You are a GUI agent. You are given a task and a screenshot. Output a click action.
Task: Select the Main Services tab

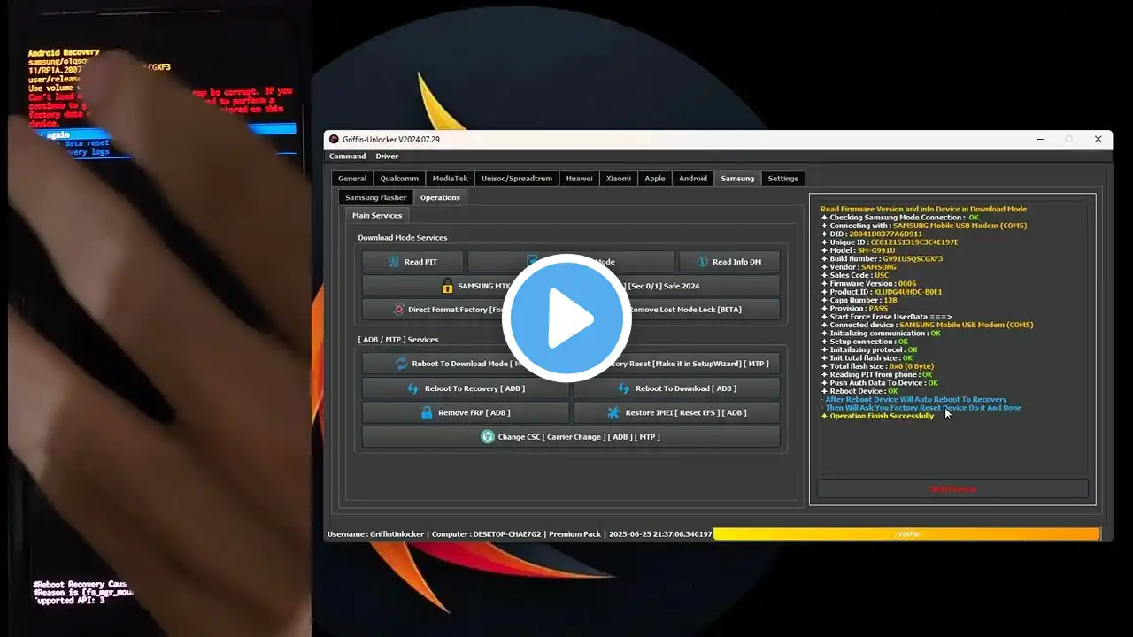tap(377, 216)
